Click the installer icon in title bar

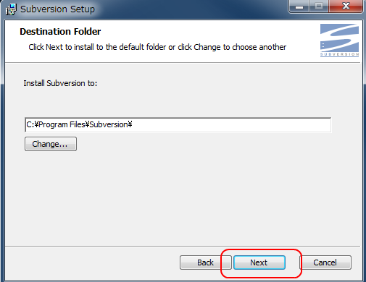point(11,9)
